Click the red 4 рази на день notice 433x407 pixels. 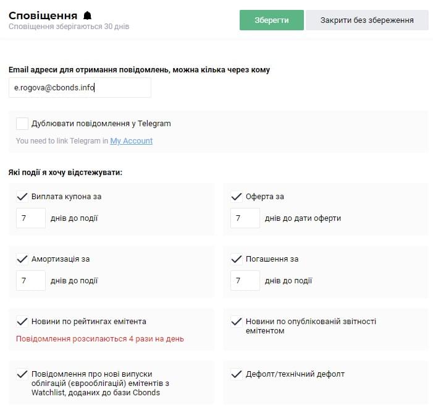pyautogui.click(x=99, y=339)
